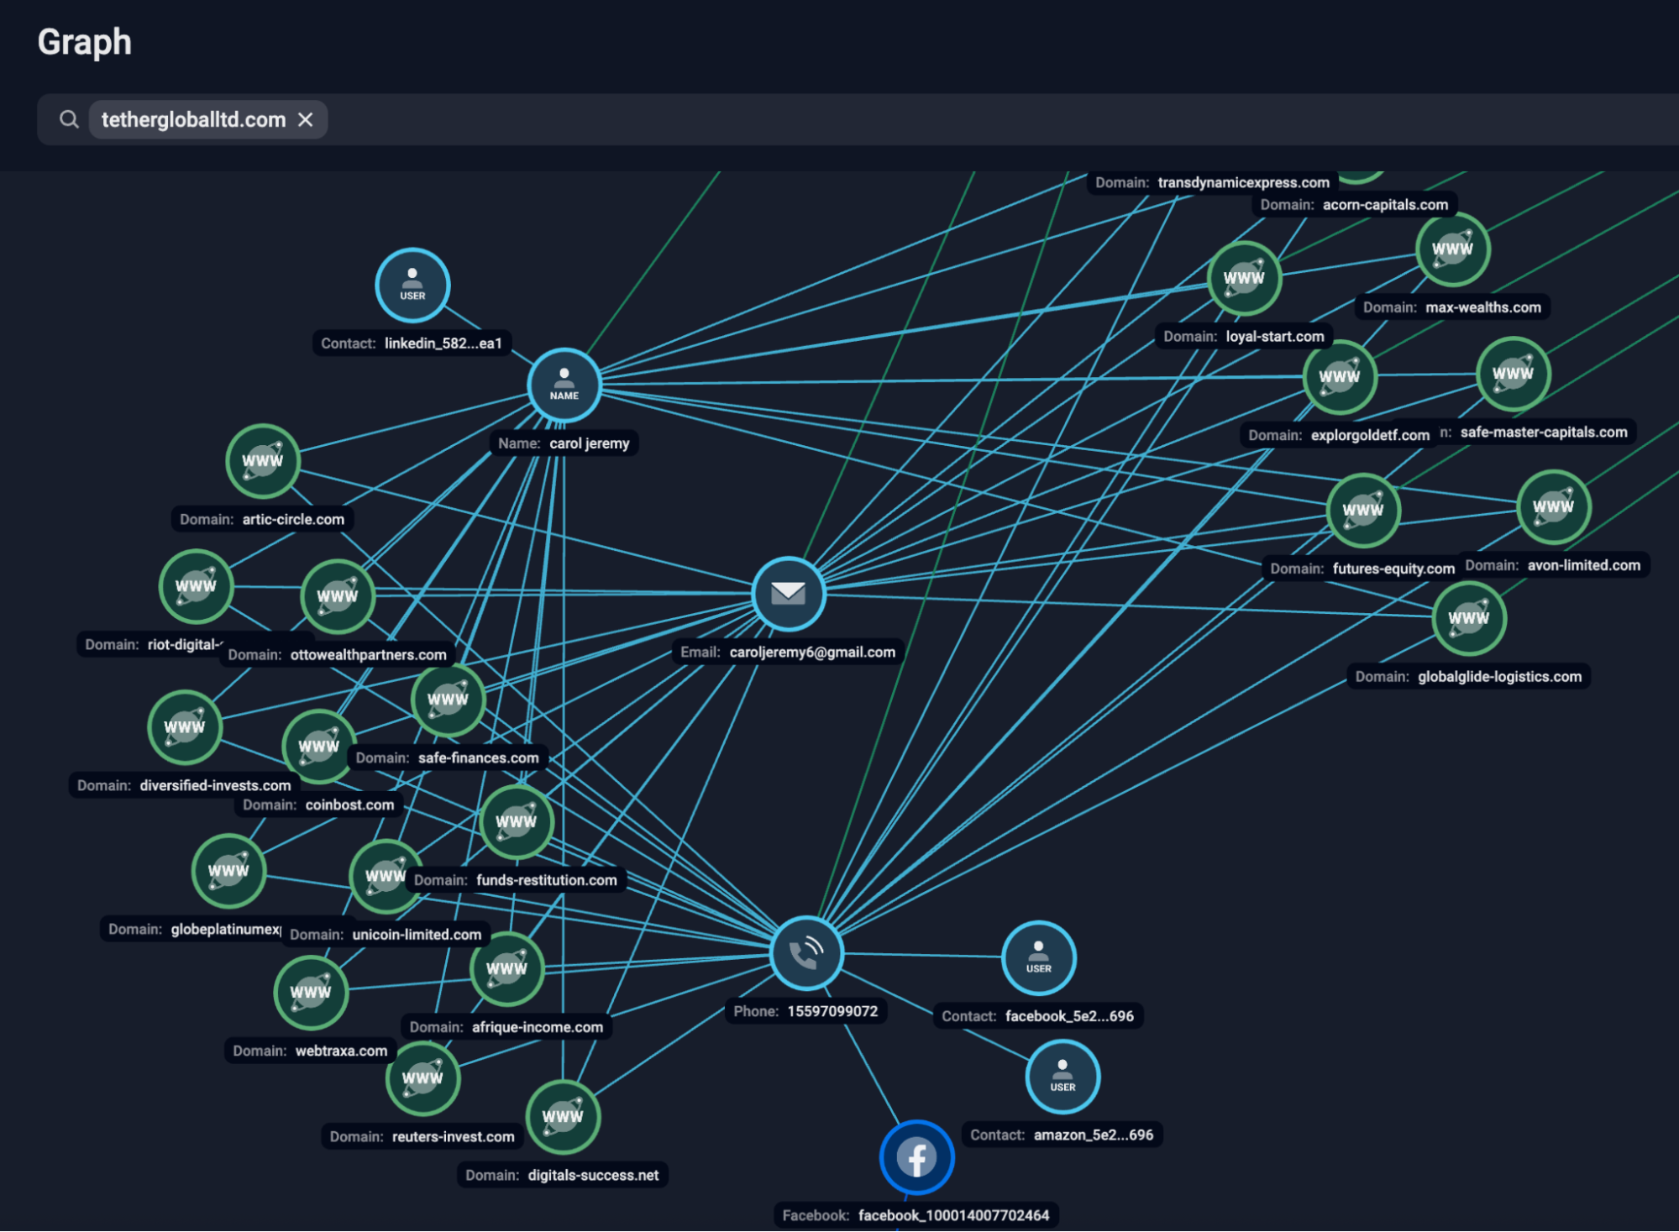1679x1232 pixels.
Task: Click the search magnifier icon
Action: (69, 119)
